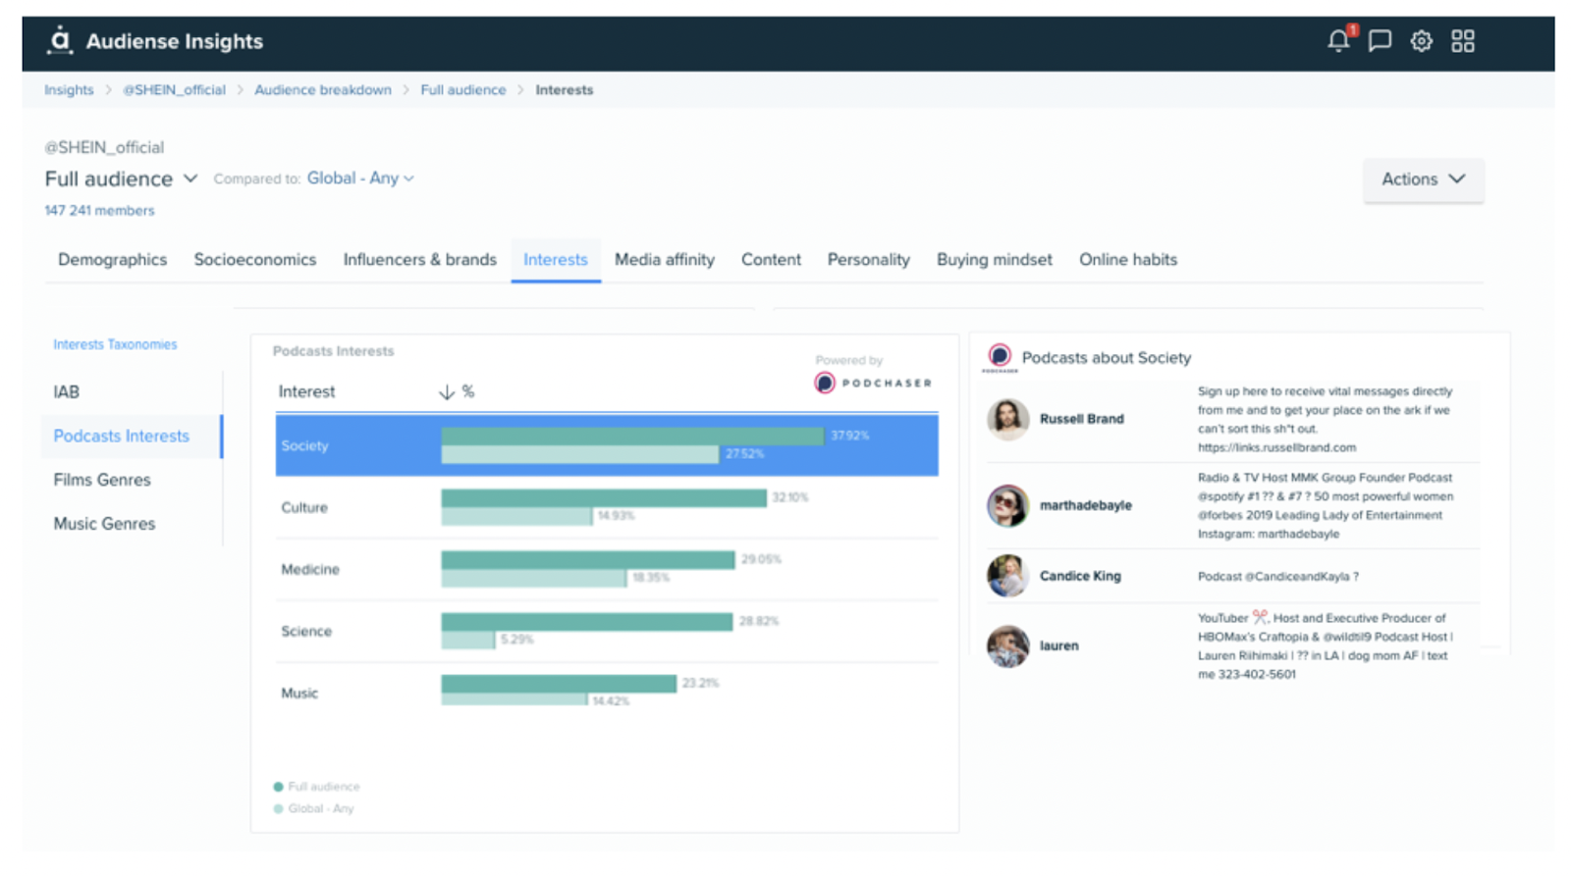Select the Medicine interest row
Screen dimensions: 1571x876
[606, 569]
